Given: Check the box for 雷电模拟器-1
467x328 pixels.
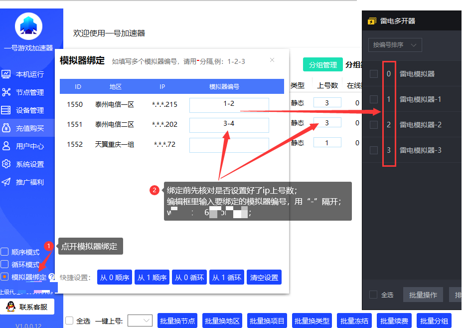Looking at the screenshot, I should click(373, 99).
